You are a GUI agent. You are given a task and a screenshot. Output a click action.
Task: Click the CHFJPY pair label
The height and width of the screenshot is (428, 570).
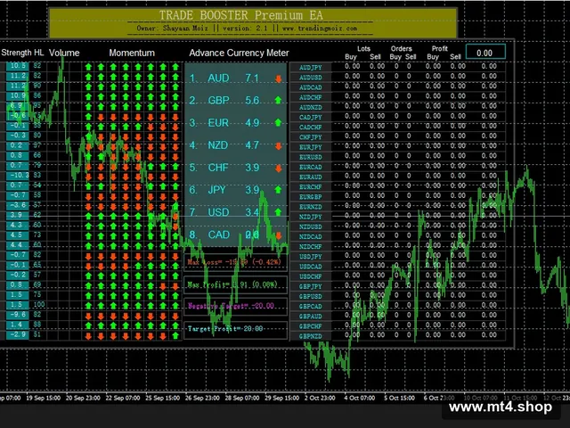[x=311, y=137]
